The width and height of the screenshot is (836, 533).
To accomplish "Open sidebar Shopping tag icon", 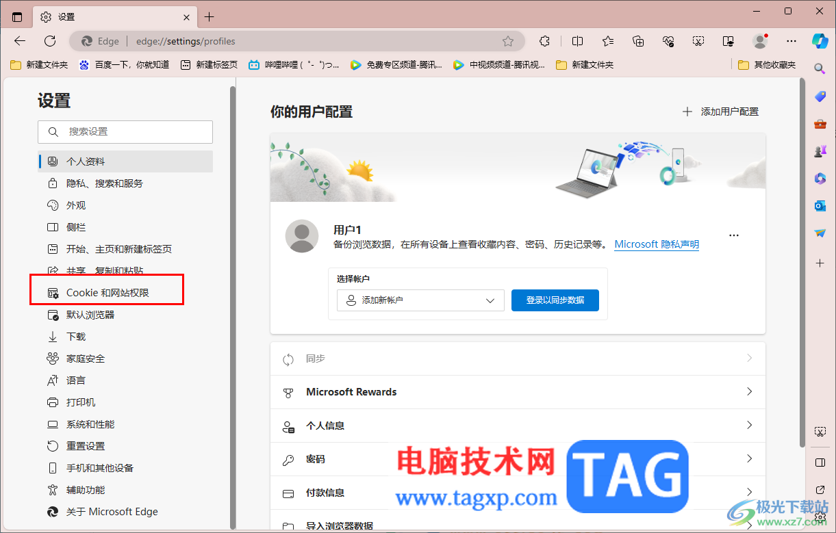I will coord(820,96).
